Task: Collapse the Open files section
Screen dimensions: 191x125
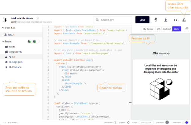Action: coord(2,28)
